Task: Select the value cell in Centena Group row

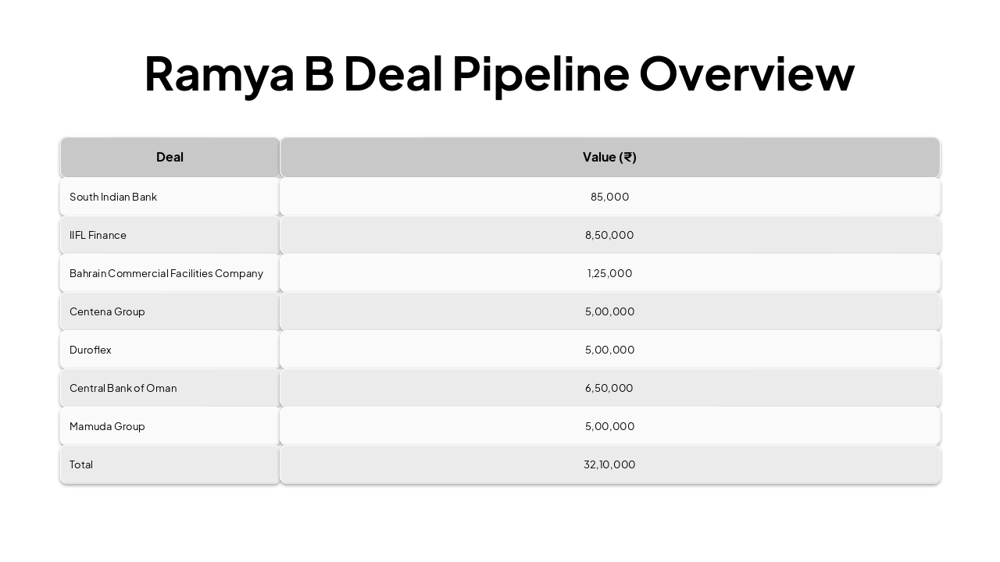Action: 609,311
